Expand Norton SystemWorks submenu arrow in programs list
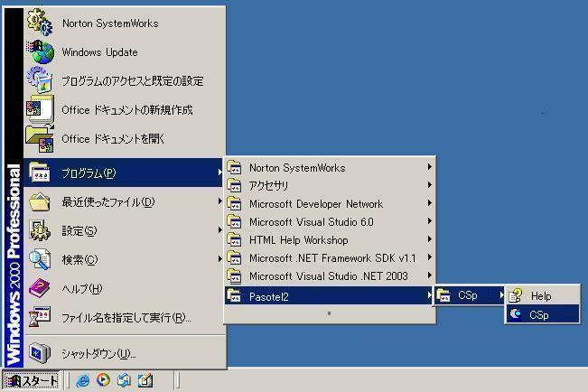Viewport: 588px width, 392px height. click(x=430, y=167)
